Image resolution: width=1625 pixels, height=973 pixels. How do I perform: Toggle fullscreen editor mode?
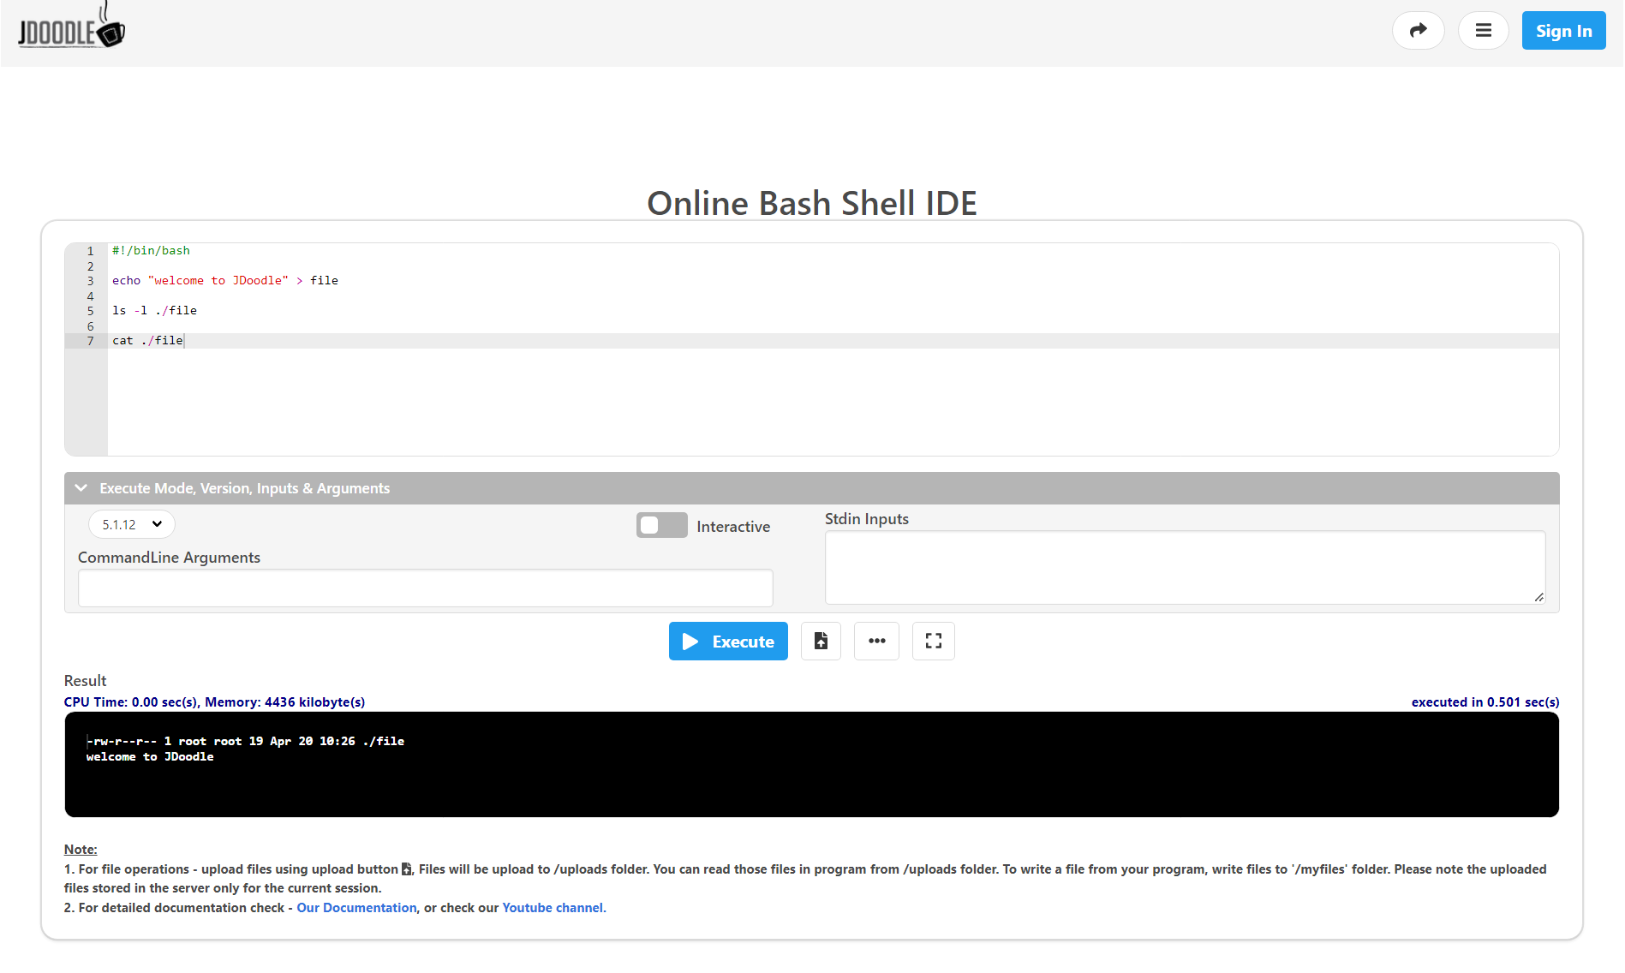933,641
